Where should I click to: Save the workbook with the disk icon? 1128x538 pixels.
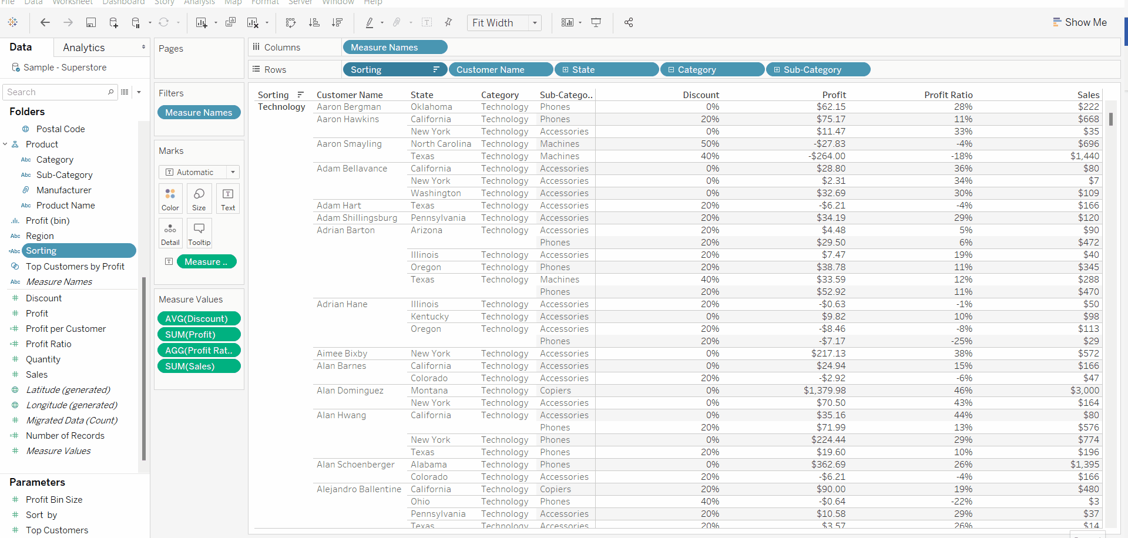pos(91,22)
